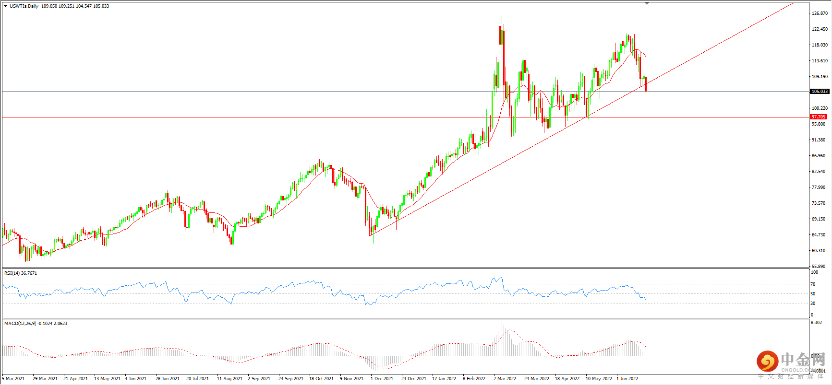Click the black 105.033 current price tag
Viewport: 832px width, 385px height.
[x=820, y=92]
